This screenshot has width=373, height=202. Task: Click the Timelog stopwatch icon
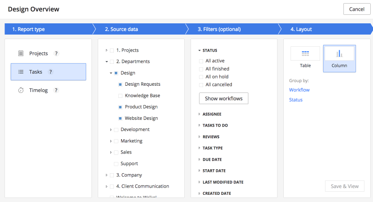21,90
